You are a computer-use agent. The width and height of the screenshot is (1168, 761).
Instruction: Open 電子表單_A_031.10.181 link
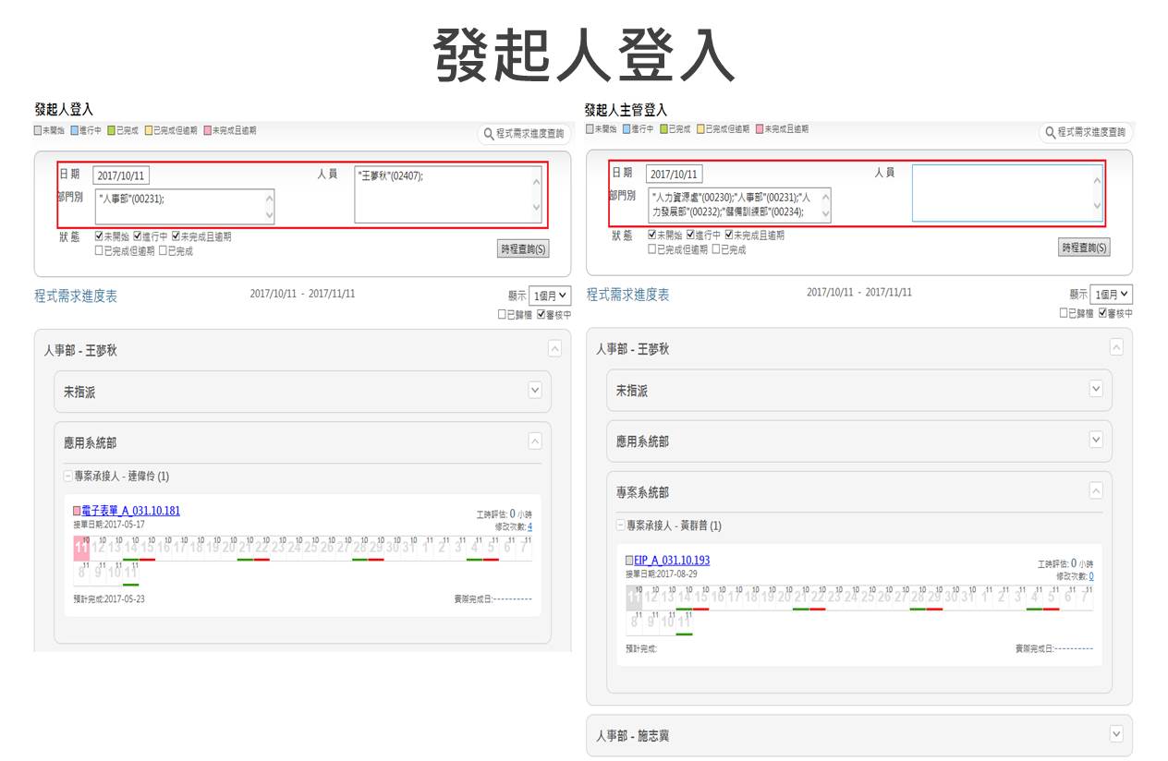pyautogui.click(x=130, y=511)
